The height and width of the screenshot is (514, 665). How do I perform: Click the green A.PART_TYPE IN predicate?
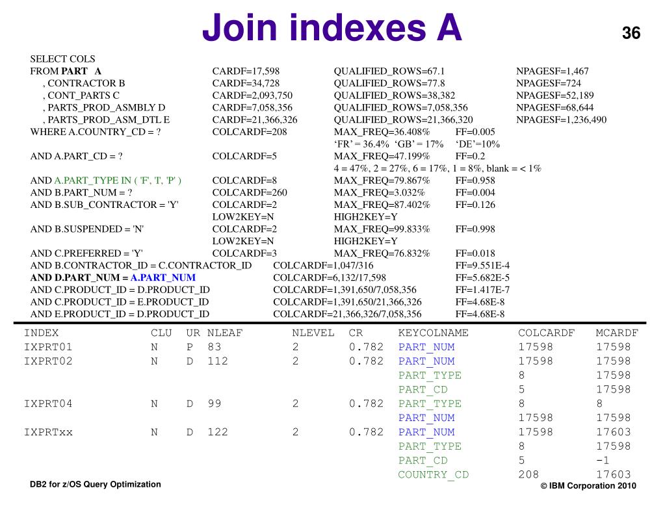[118, 181]
